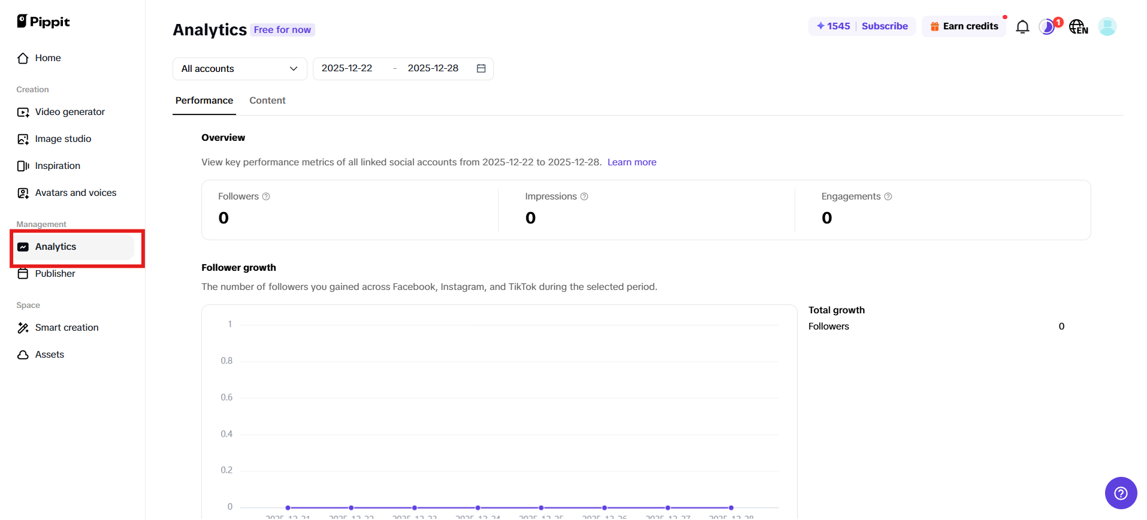Click the Subscribe button

click(x=885, y=26)
